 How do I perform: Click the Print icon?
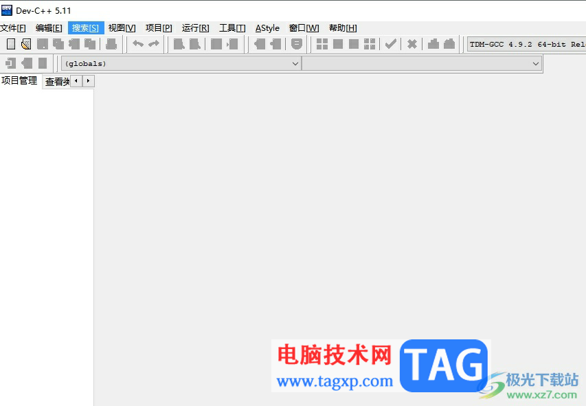click(111, 44)
